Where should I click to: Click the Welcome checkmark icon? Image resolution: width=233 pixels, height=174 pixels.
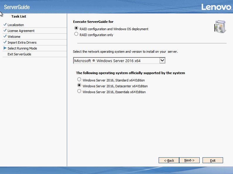coord(5,36)
